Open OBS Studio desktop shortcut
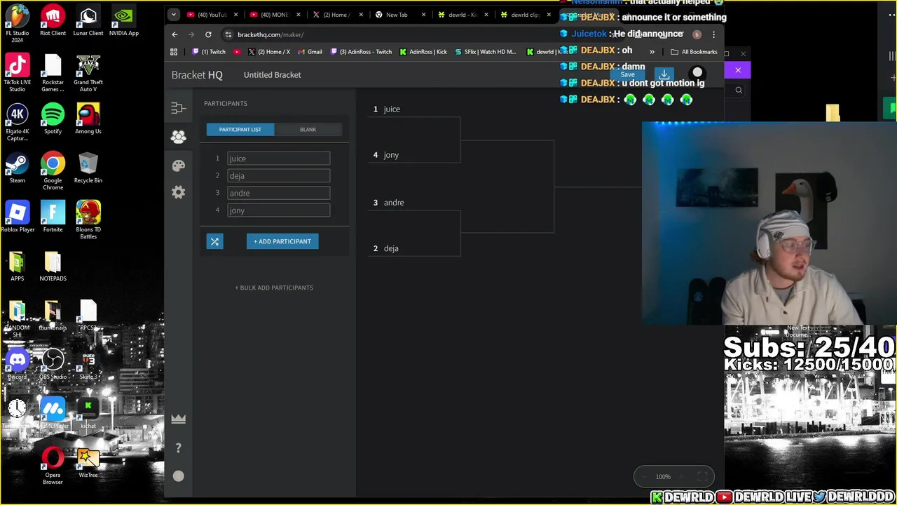 (x=53, y=364)
